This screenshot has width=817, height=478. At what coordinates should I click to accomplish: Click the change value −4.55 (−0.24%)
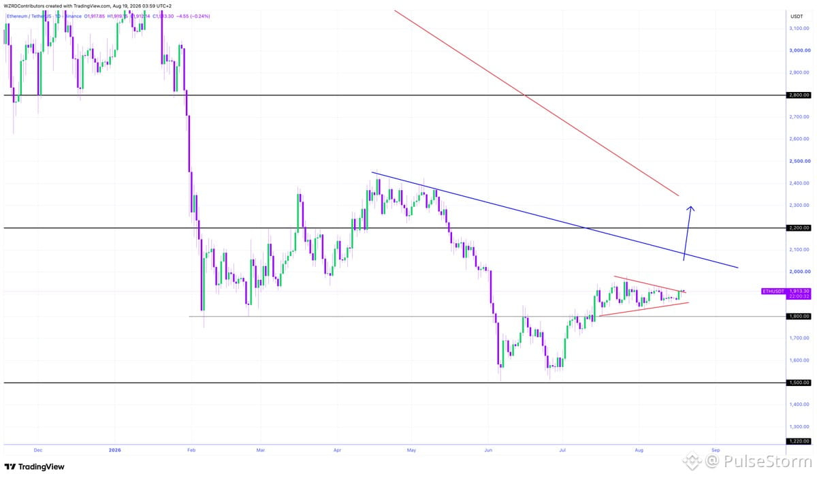(194, 16)
